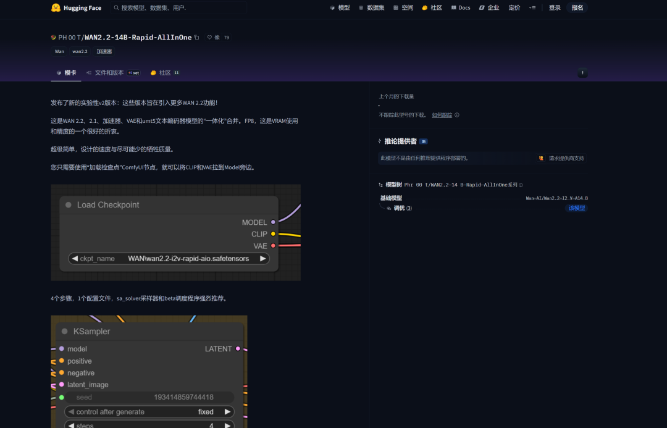The image size is (667, 428).
Task: Click the like count 79
Action: [227, 38]
